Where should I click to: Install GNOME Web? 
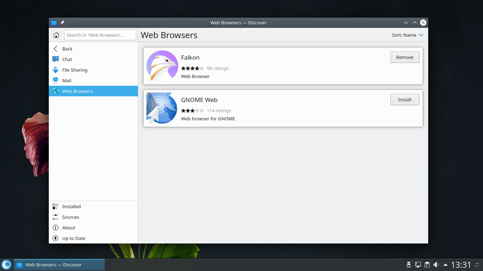[x=405, y=100]
